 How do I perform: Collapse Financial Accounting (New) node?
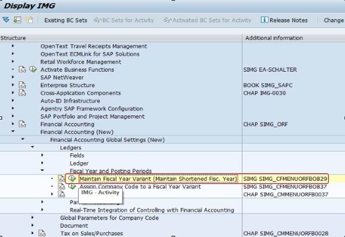tap(13, 132)
